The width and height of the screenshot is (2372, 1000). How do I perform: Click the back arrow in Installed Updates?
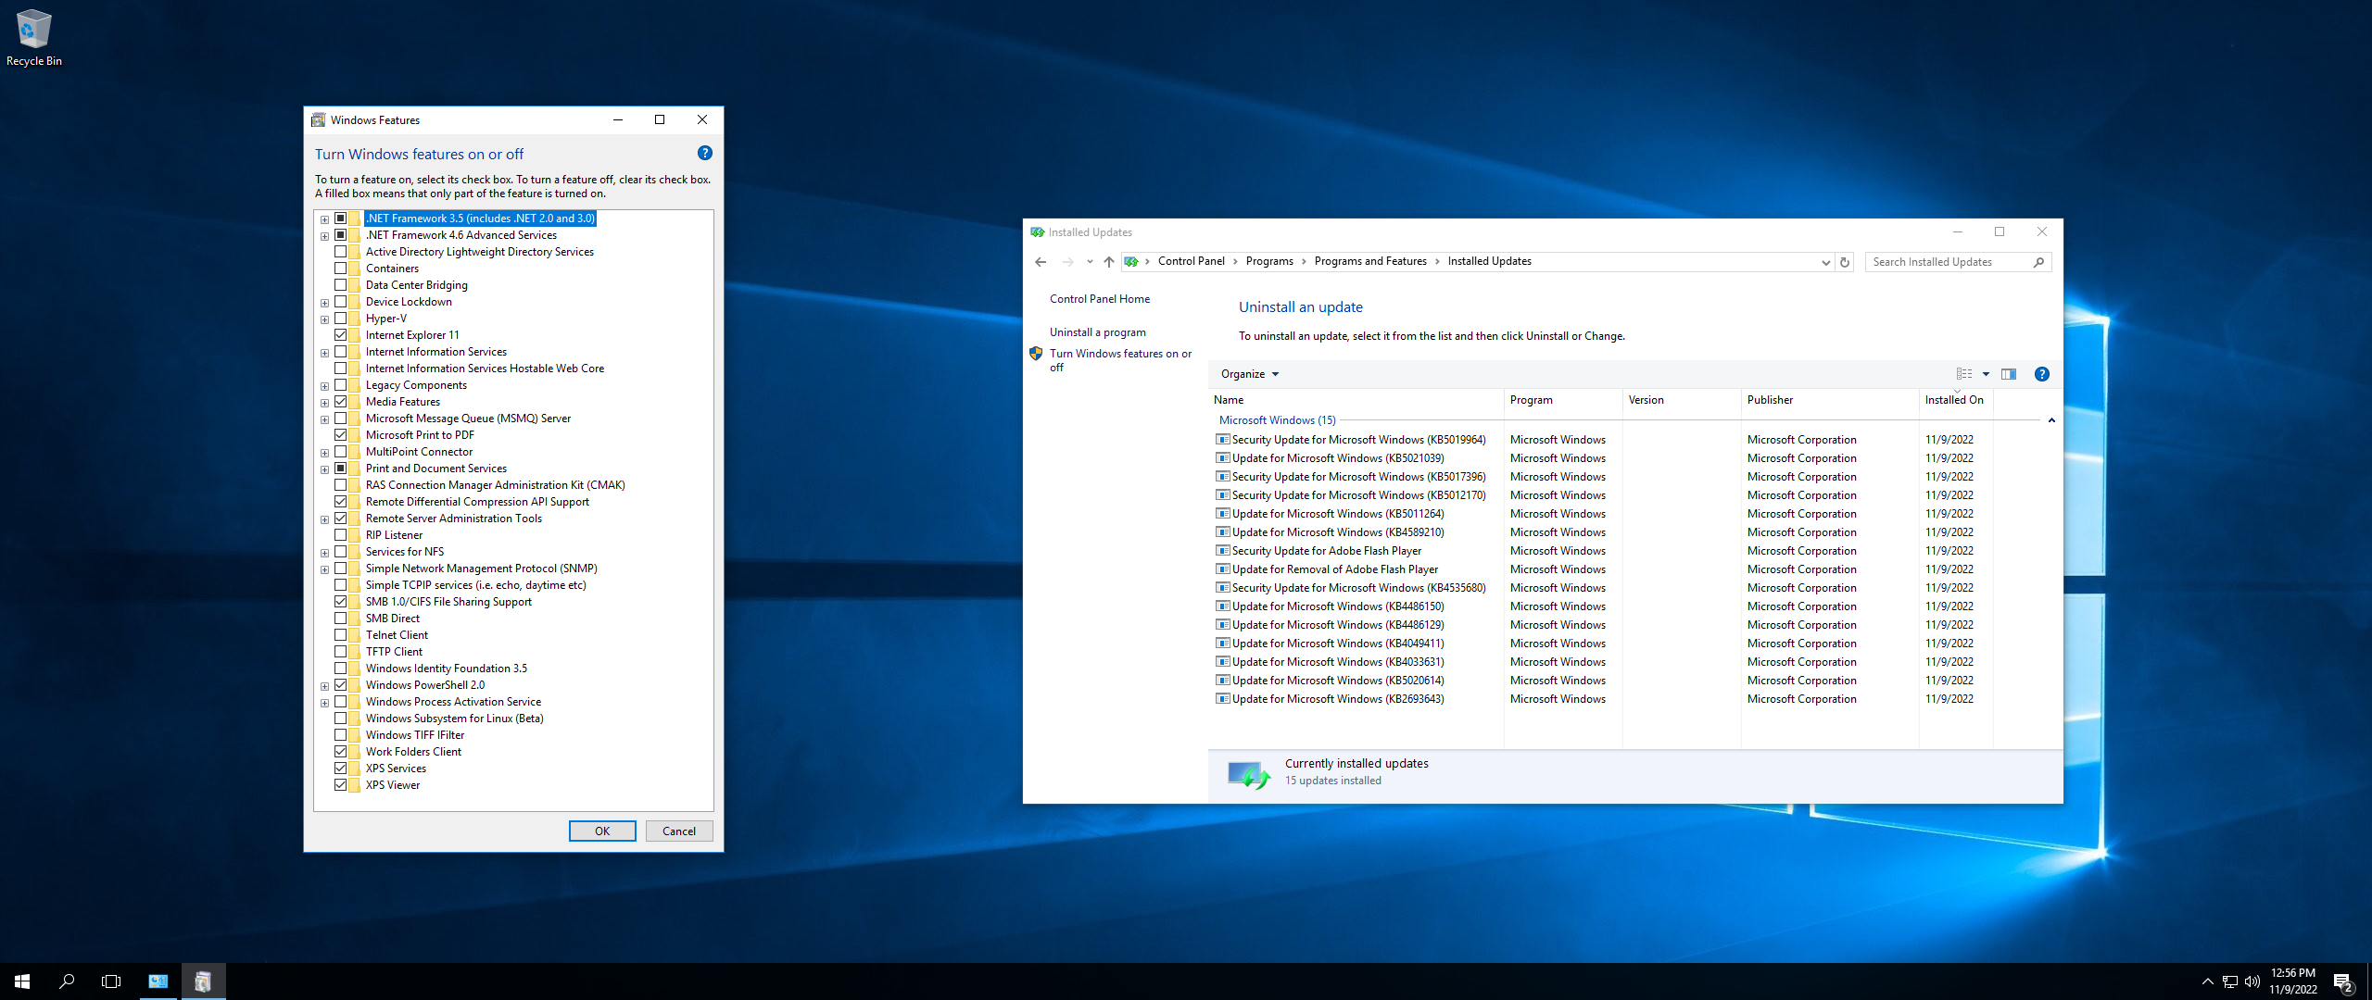point(1041,262)
